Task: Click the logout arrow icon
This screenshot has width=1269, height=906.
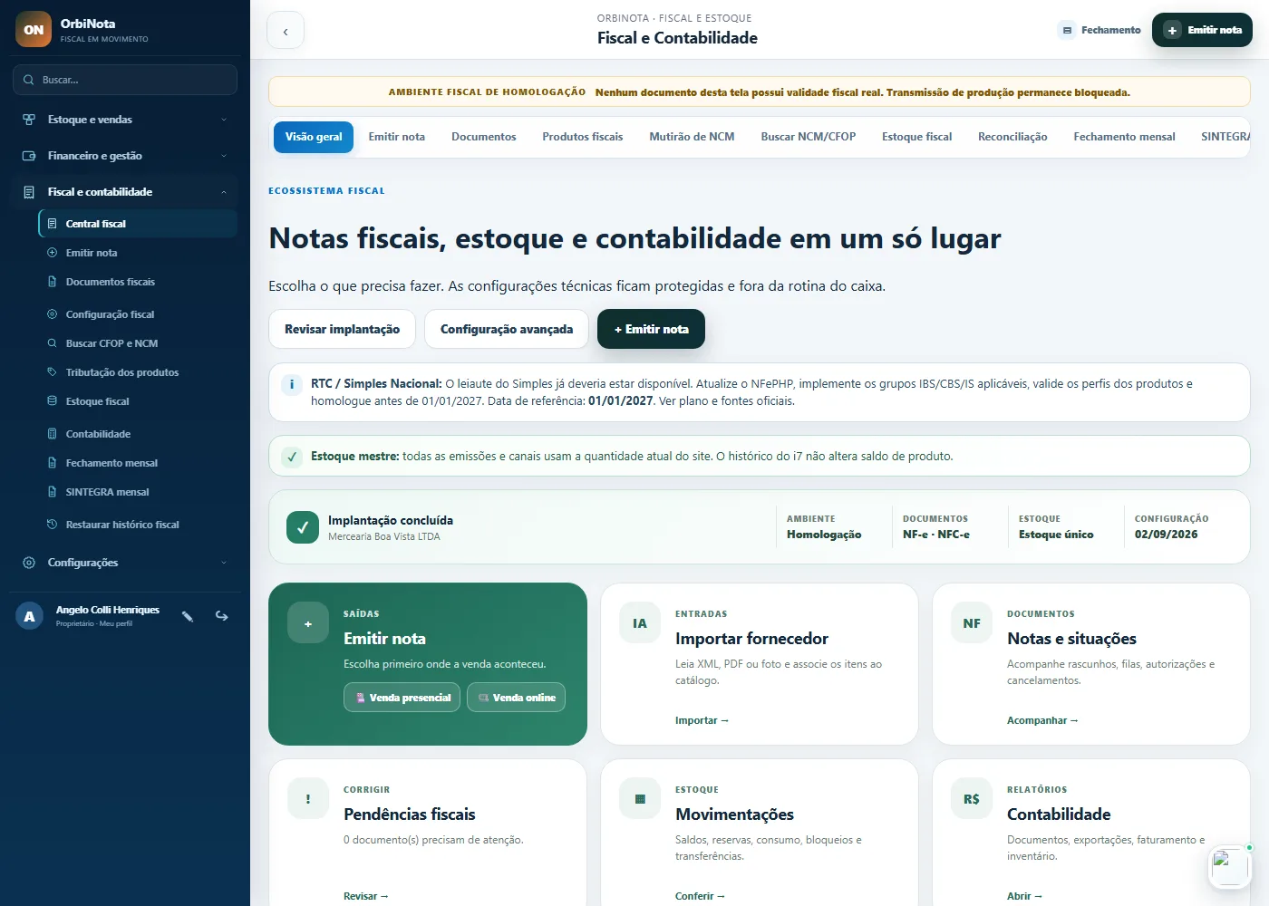Action: pos(221,616)
